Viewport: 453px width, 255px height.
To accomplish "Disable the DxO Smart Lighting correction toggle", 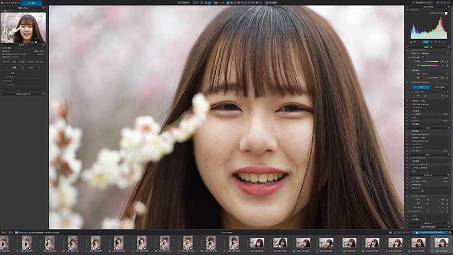I will click(x=411, y=82).
